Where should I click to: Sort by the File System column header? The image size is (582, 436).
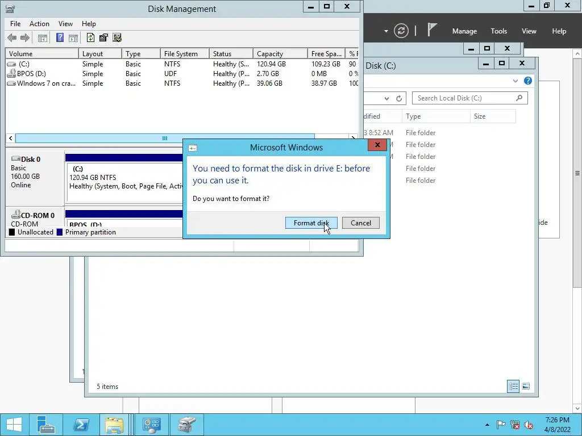[x=185, y=54]
